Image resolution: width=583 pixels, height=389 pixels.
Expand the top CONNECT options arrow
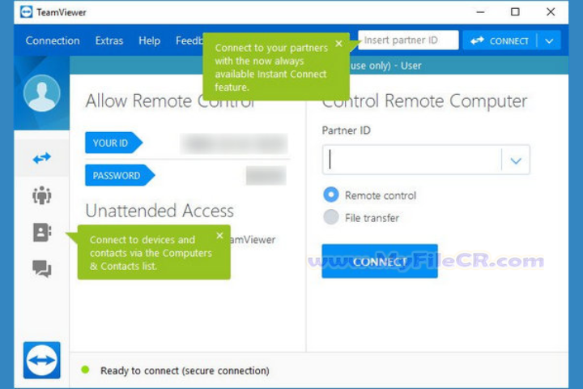[x=549, y=41]
